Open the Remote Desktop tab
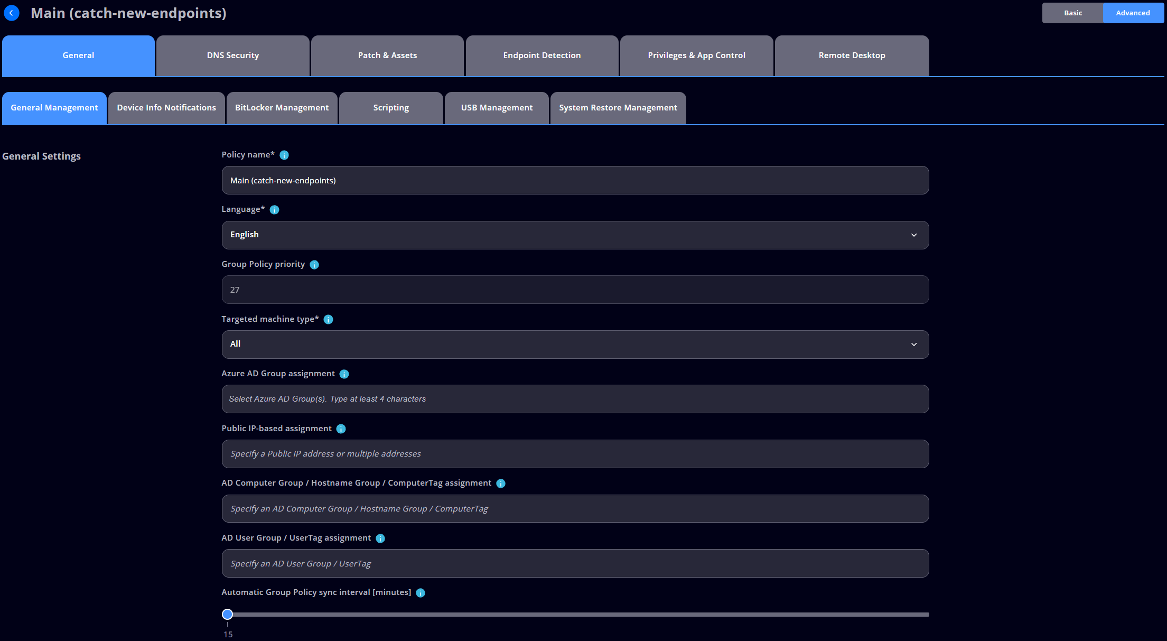 [852, 56]
